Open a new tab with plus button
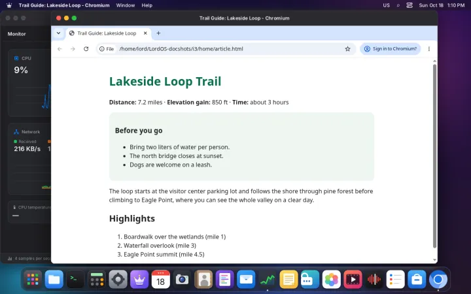The width and height of the screenshot is (471, 294). (158, 33)
